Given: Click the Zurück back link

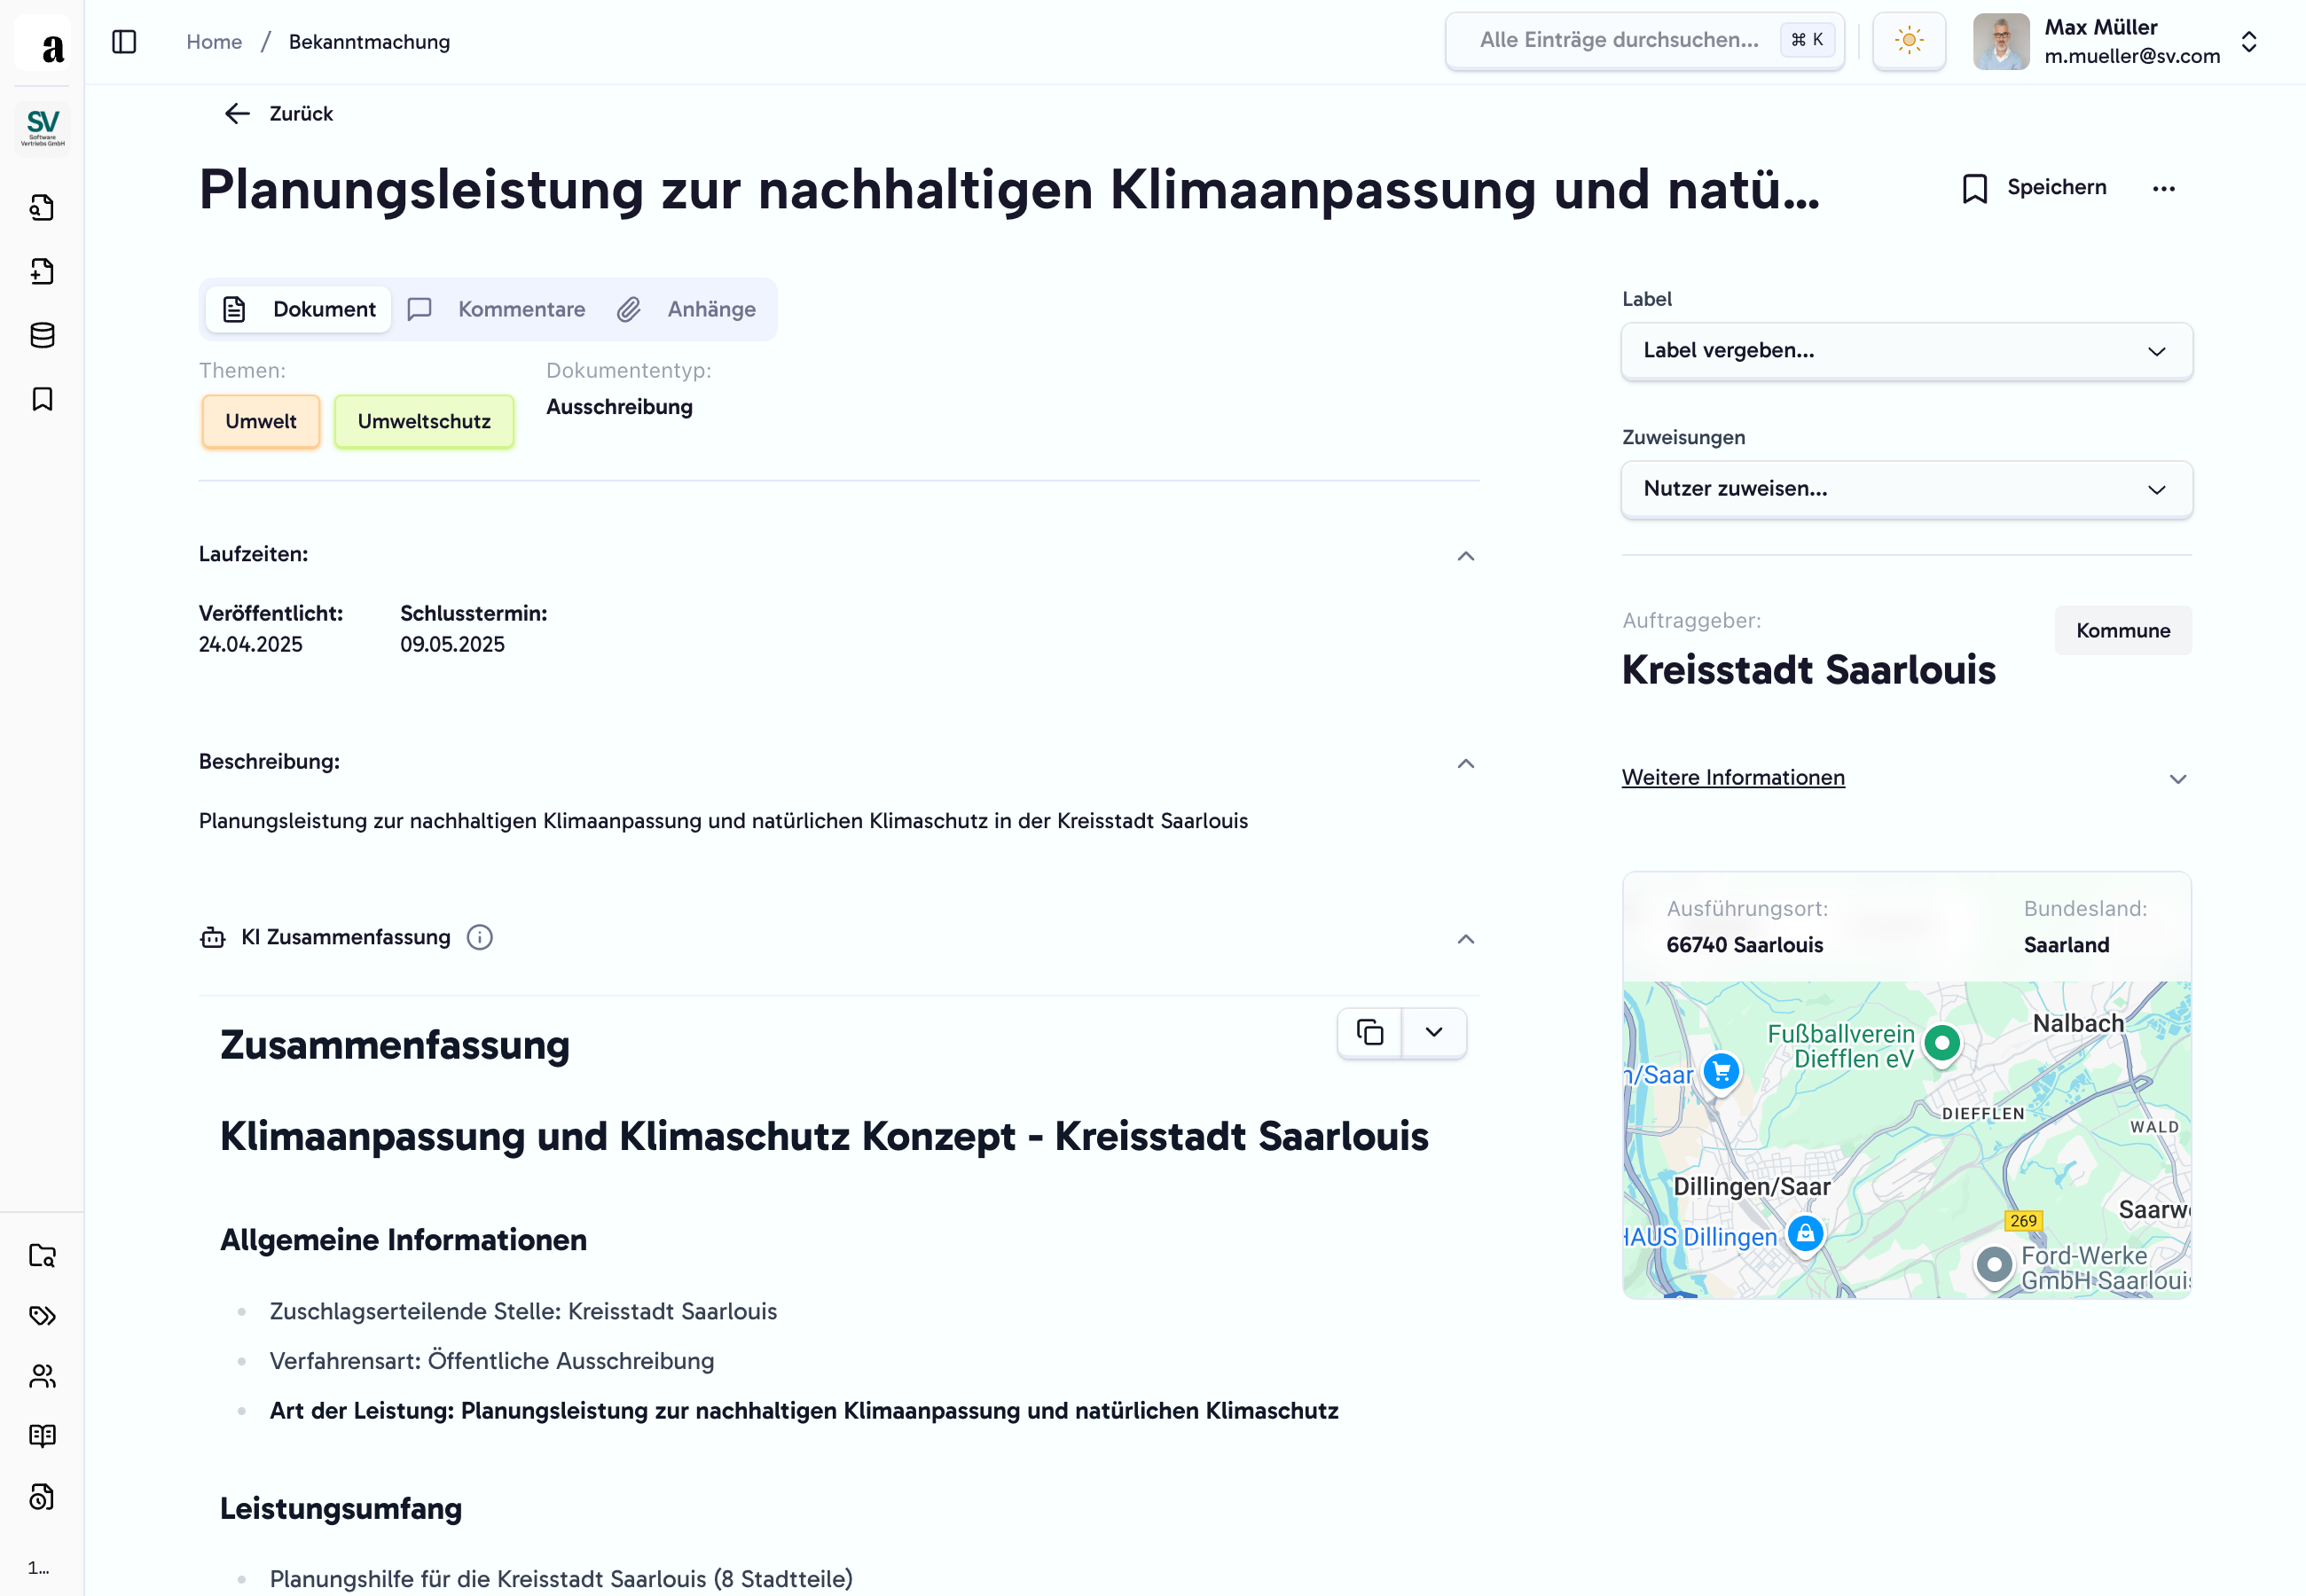Looking at the screenshot, I should (x=279, y=114).
